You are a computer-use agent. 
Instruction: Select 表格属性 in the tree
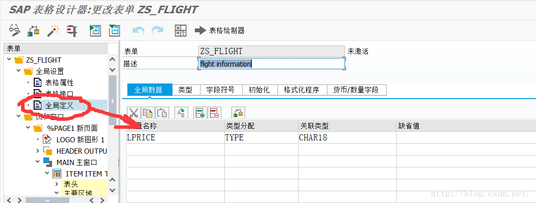click(x=59, y=83)
